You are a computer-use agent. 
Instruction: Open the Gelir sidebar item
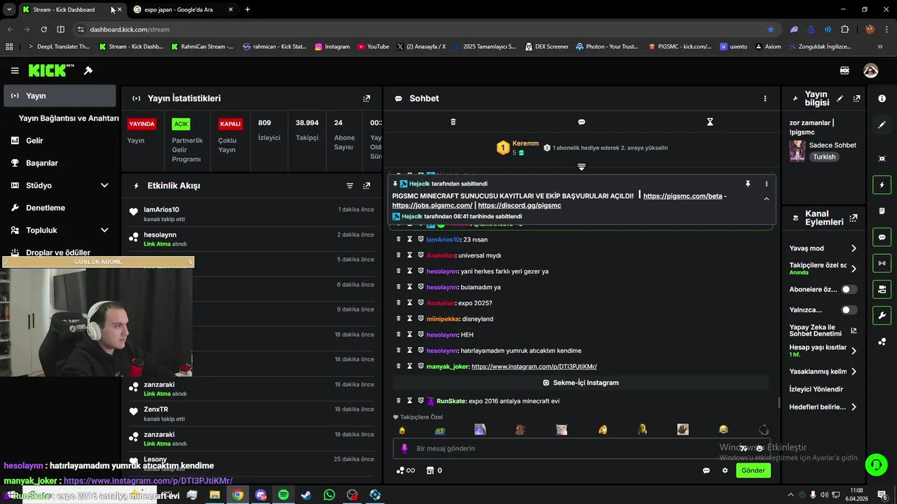[60, 141]
